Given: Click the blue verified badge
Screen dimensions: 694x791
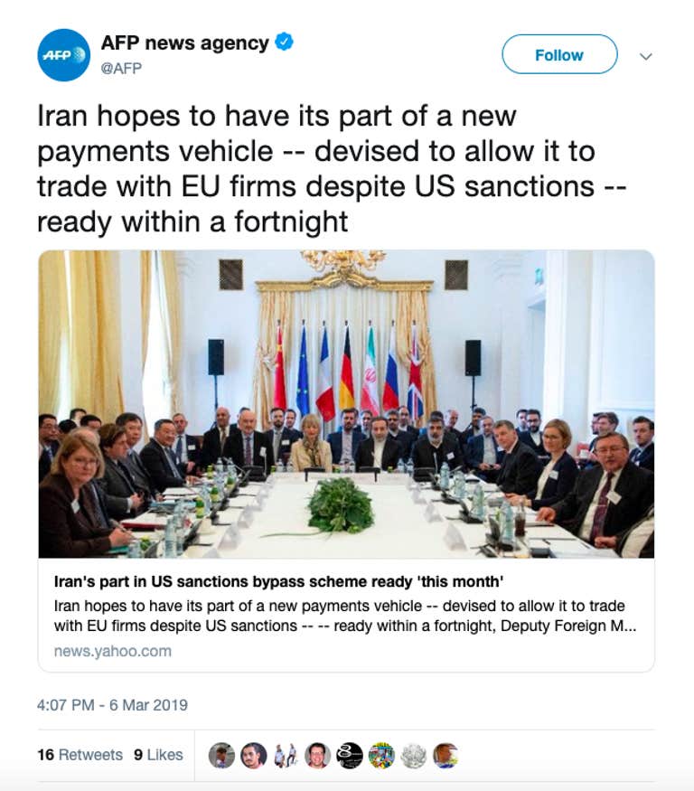Looking at the screenshot, I should [x=284, y=42].
